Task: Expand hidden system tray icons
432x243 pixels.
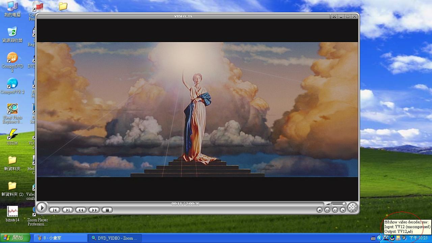Action: point(379,238)
